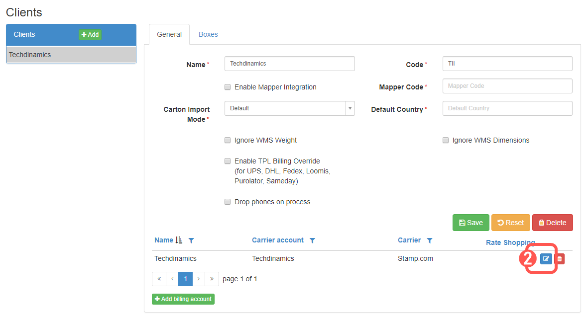Click the Name input field
The width and height of the screenshot is (587, 317).
pos(290,64)
